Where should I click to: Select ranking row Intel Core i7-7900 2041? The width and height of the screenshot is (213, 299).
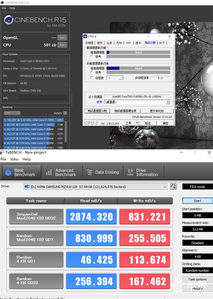[x=33, y=120]
